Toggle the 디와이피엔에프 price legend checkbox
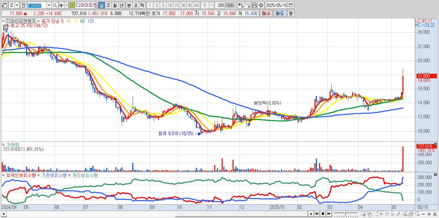 tap(4, 21)
